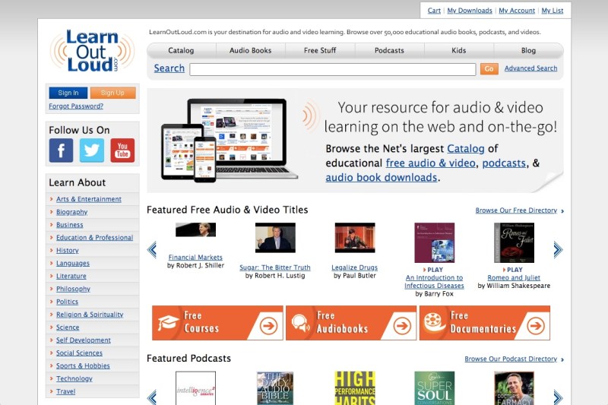Open the Financial Markets video thumbnail
Viewport: 608px width, 405px height.
click(x=196, y=229)
